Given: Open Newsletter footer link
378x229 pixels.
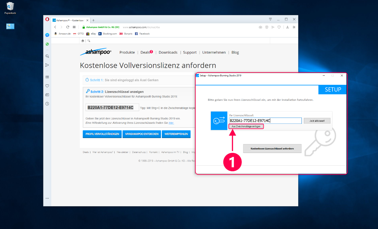Looking at the screenshot, I should pyautogui.click(x=123, y=152).
